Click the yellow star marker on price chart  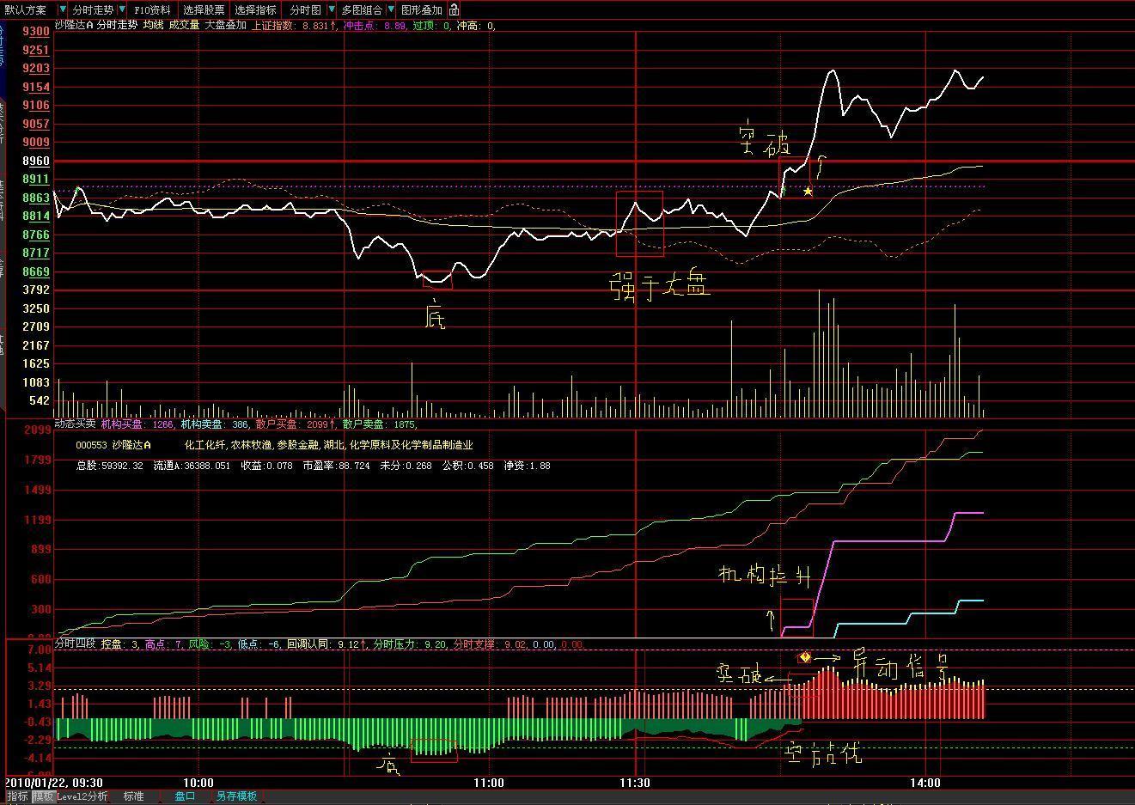809,192
